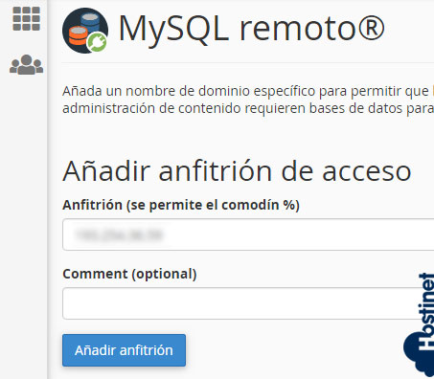Focus the Anfitrión host input field
The image size is (434, 379).
[x=248, y=234]
